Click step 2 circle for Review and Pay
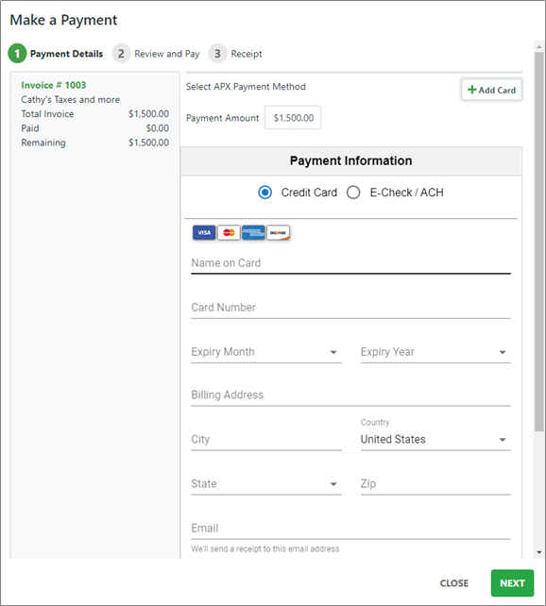 point(121,54)
